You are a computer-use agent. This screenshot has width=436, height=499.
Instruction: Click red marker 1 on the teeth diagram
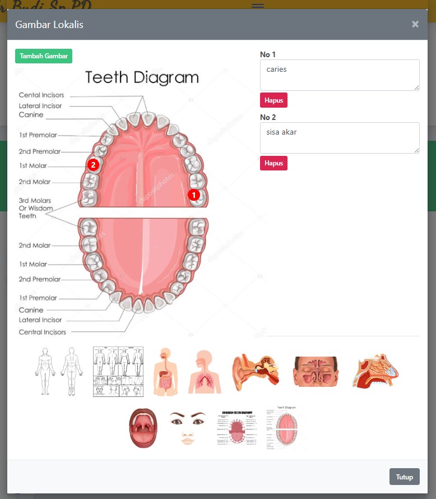(194, 195)
